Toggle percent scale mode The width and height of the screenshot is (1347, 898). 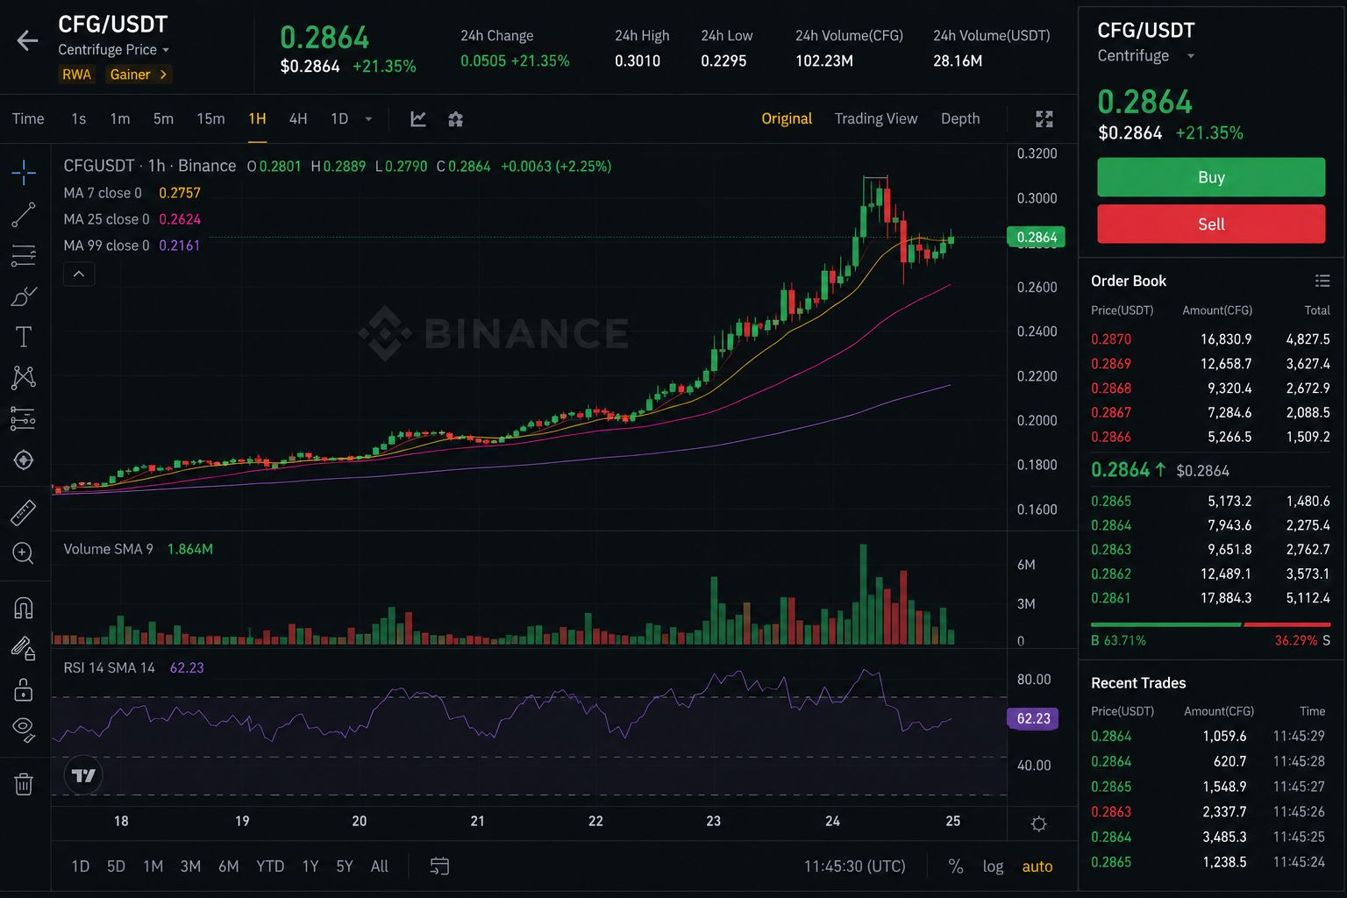956,866
